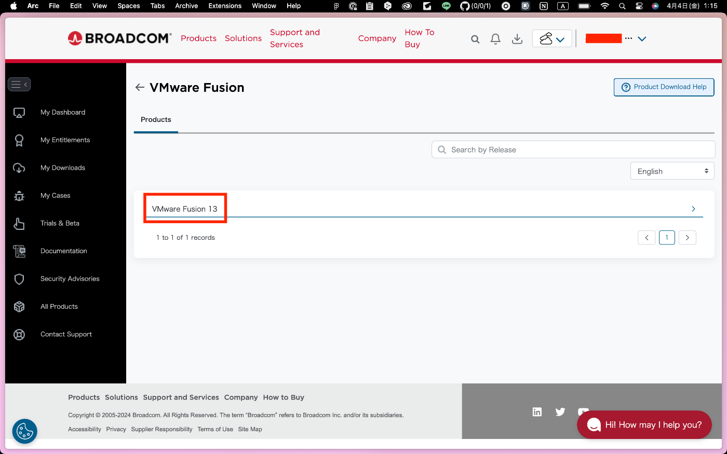The image size is (727, 454).
Task: Open My Downloads in the sidebar
Action: tap(63, 168)
